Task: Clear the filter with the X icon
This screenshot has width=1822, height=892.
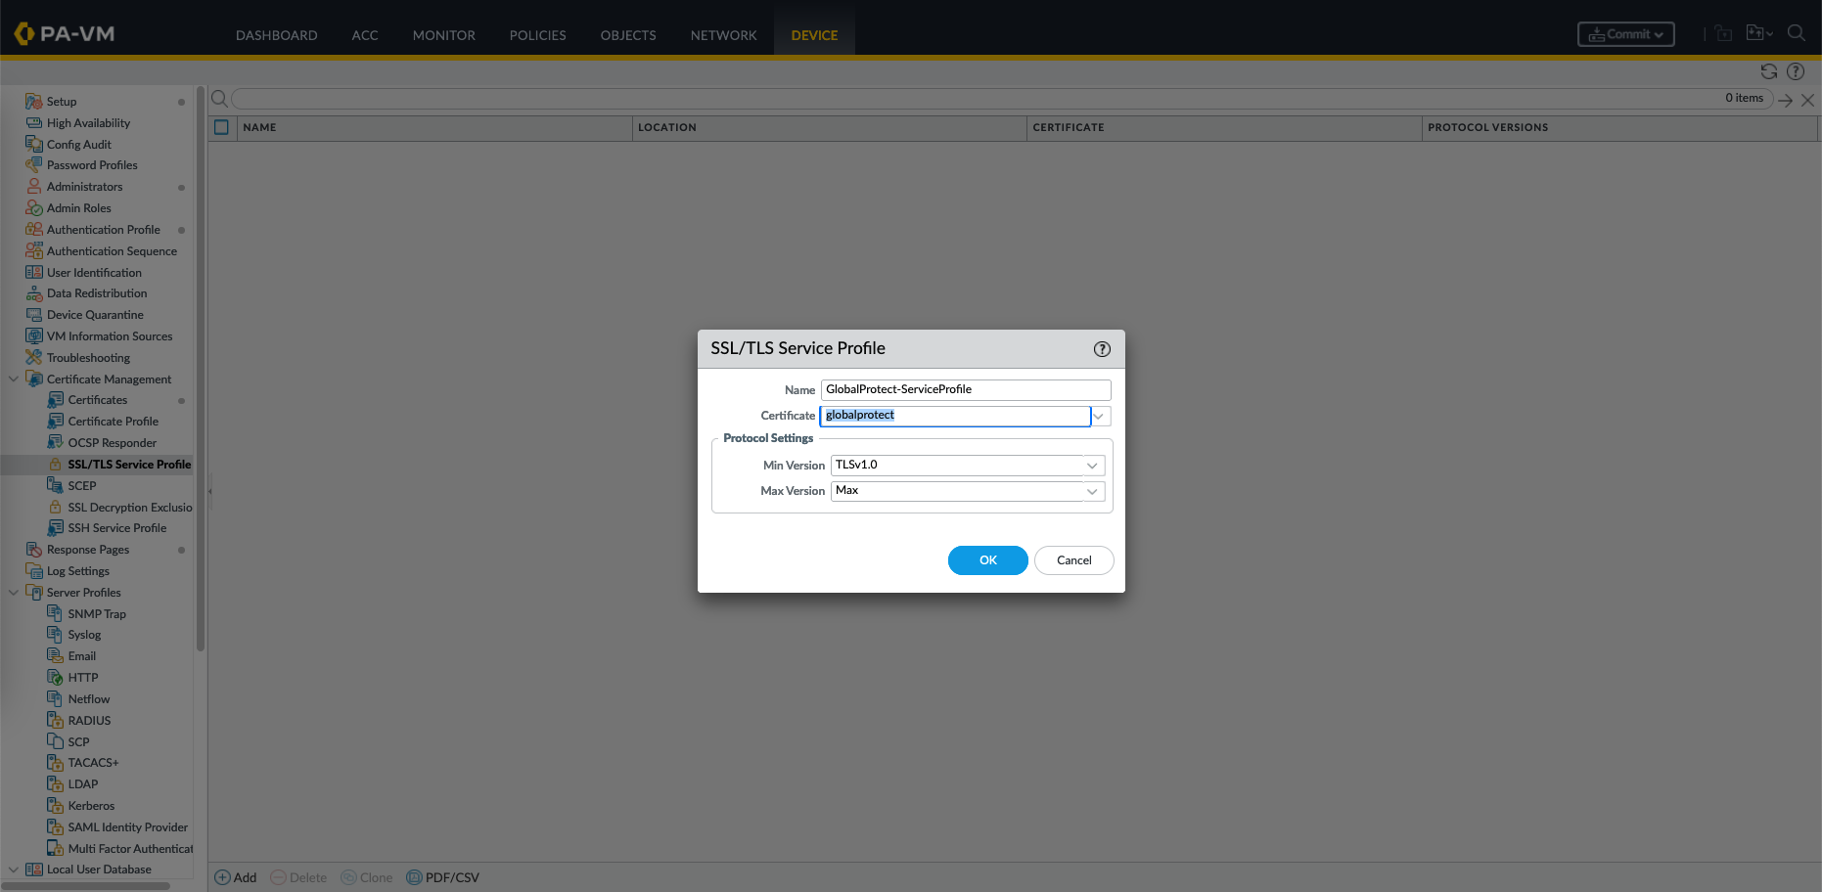Action: (1807, 100)
